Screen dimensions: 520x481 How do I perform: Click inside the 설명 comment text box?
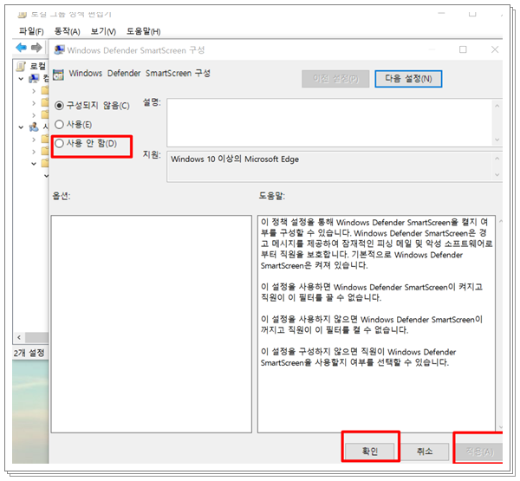pos(329,122)
